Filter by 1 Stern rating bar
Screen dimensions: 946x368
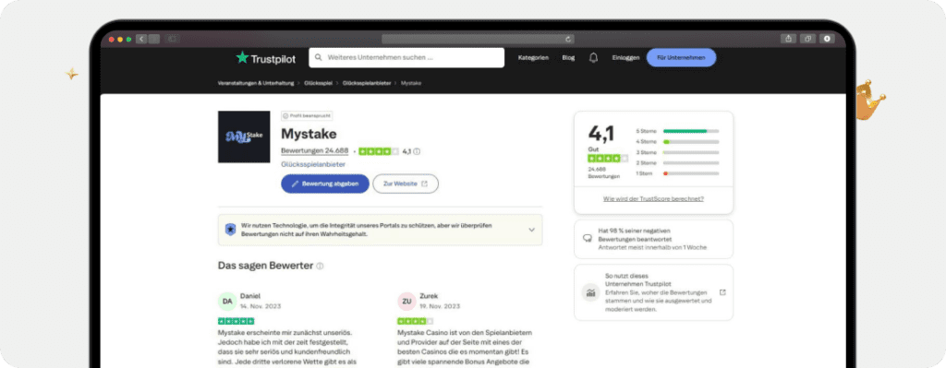pos(677,173)
